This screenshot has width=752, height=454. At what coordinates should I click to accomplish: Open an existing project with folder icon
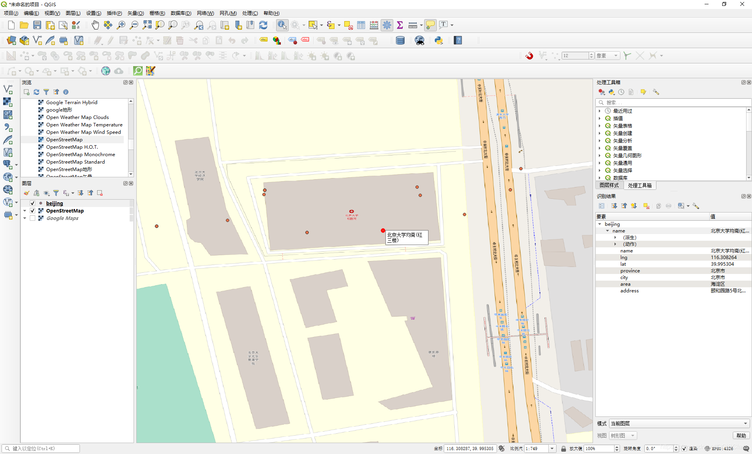(24, 25)
